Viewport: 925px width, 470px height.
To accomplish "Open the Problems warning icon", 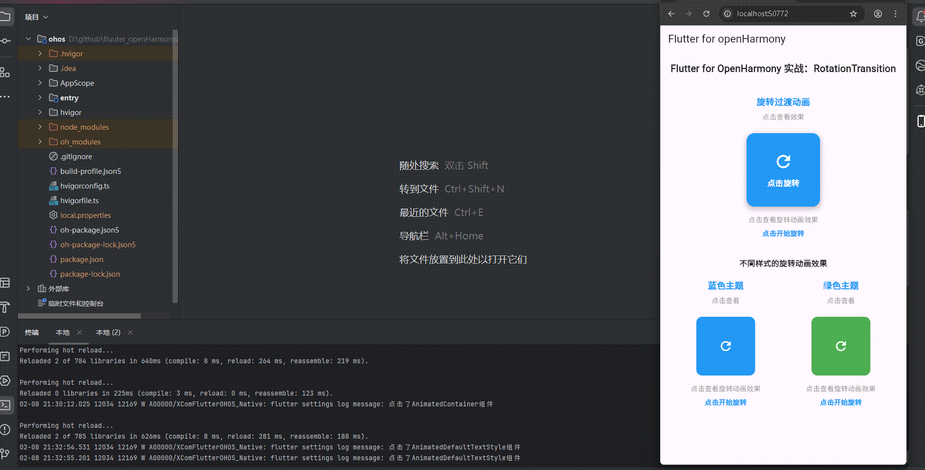I will (5, 429).
